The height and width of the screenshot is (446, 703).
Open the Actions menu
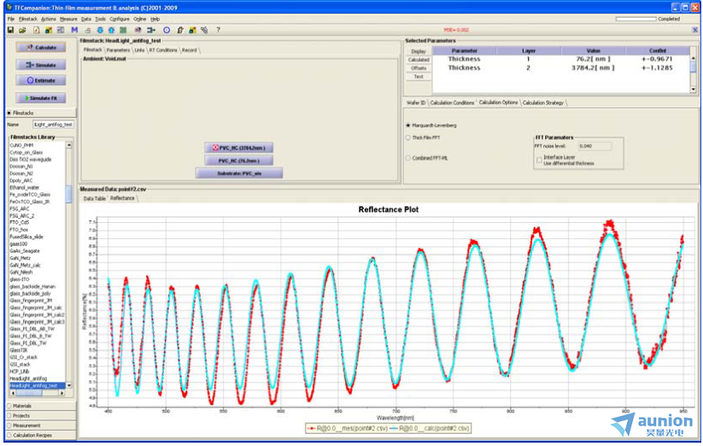[x=49, y=20]
